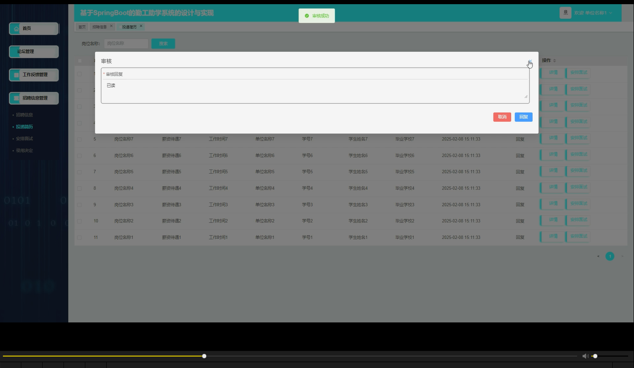Click the video player volume speaker icon
The image size is (634, 368).
pos(585,356)
